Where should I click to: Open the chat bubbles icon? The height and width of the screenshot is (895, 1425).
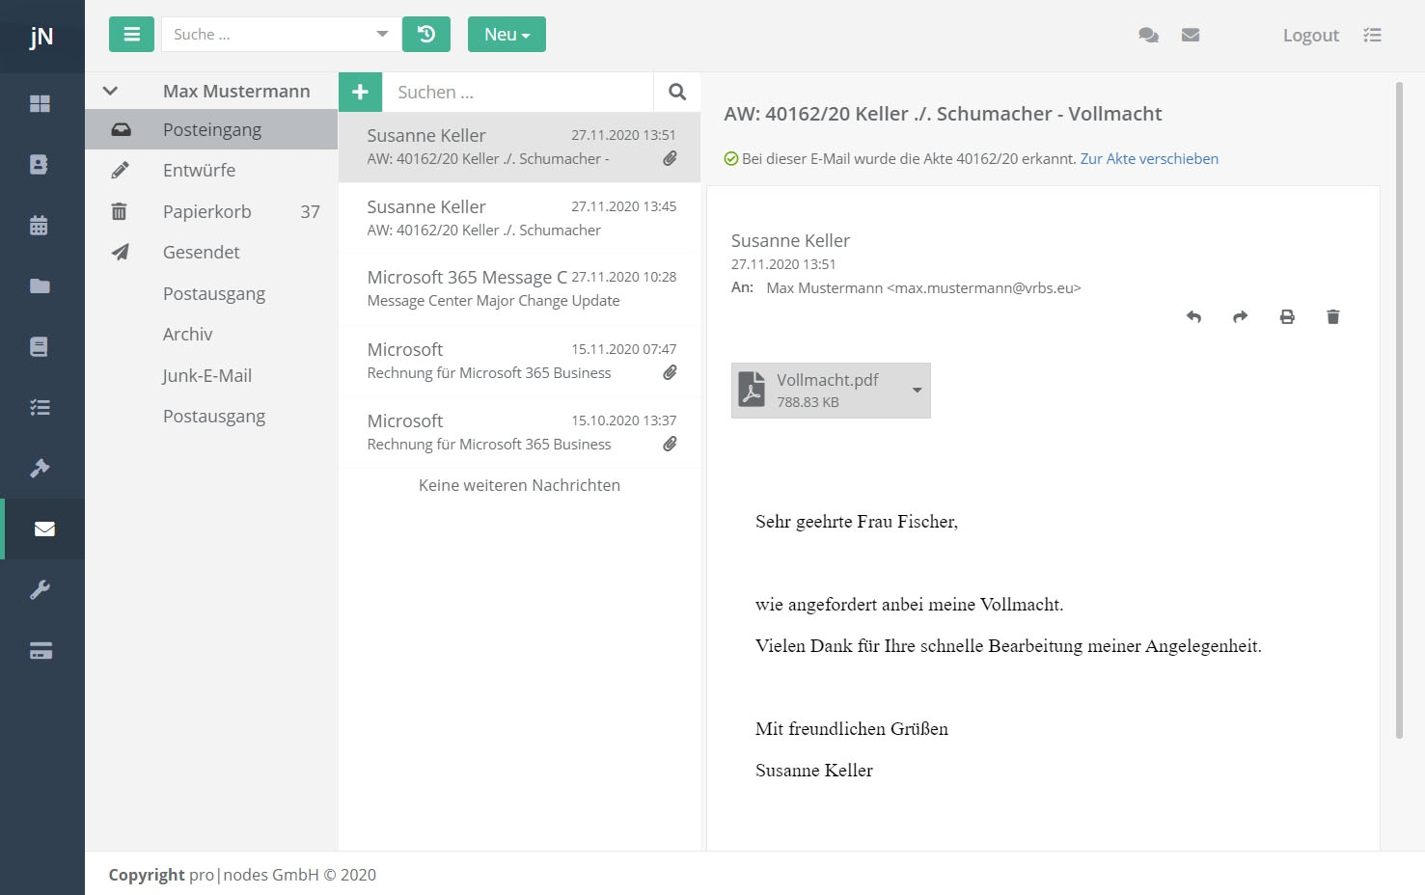coord(1148,35)
